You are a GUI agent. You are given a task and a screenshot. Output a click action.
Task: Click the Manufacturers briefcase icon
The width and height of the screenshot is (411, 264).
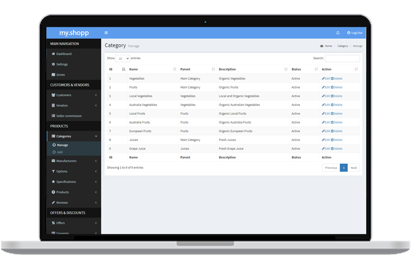point(53,161)
